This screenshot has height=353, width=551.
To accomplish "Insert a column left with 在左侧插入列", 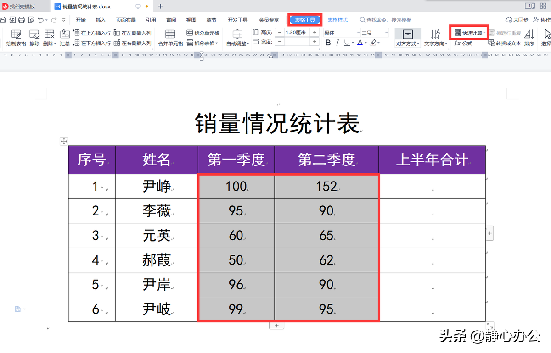I will pos(133,33).
